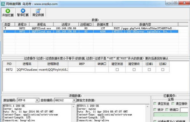Open the 原始编码 UTF-8 dropdown
This screenshot has height=122, width=190.
click(37, 100)
